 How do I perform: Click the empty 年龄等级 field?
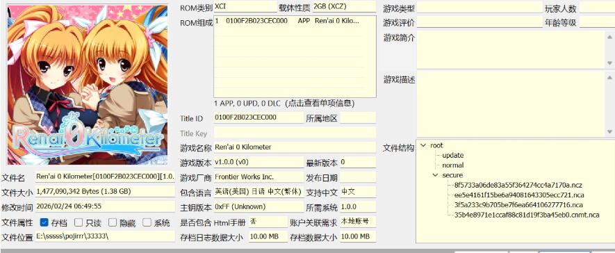click(x=597, y=22)
